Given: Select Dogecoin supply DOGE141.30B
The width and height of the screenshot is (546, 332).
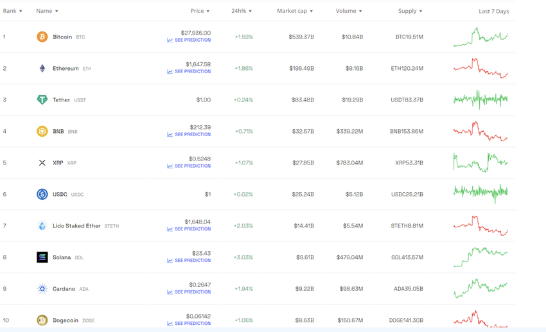Looking at the screenshot, I should [x=406, y=320].
